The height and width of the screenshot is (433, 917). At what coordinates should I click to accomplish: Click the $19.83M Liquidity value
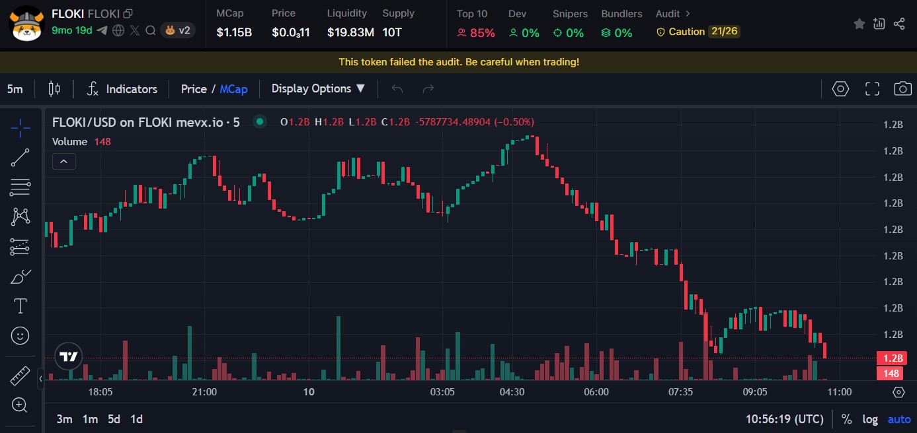click(350, 32)
